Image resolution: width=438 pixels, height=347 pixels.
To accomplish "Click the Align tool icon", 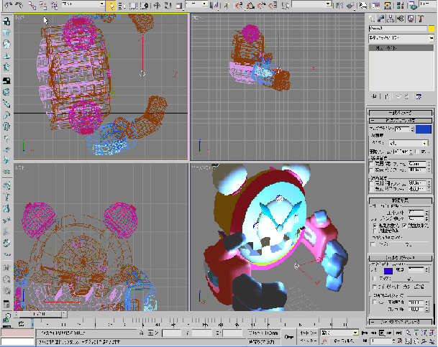I will click(352, 5).
